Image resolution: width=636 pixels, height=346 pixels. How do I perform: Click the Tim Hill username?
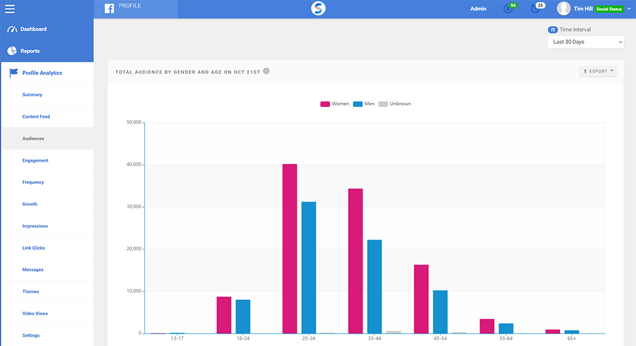(583, 9)
